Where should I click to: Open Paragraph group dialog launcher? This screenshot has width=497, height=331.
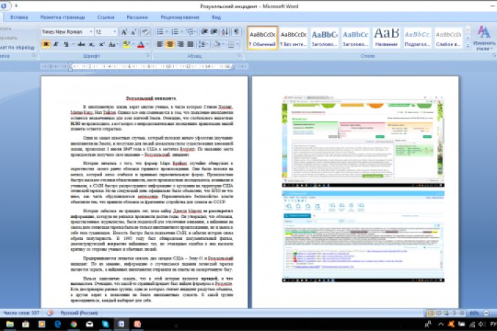240,56
